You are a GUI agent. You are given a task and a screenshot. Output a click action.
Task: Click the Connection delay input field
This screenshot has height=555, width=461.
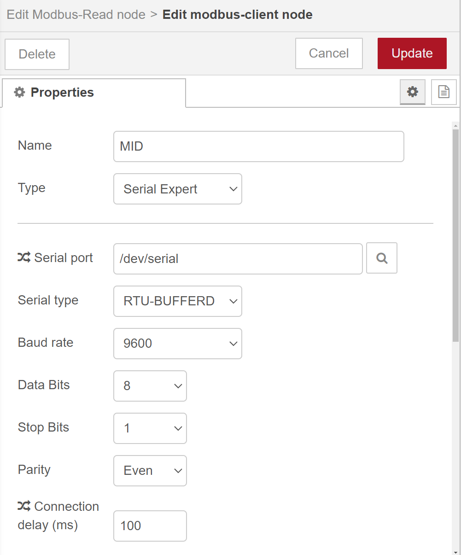pos(150,526)
